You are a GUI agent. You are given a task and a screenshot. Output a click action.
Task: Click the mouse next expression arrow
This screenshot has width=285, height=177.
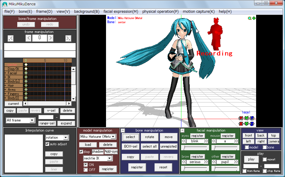coord(236,141)
